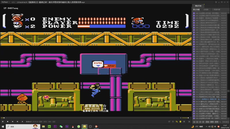
Task: Open Premiere Pro from the taskbar
Action: [x=55, y=126]
